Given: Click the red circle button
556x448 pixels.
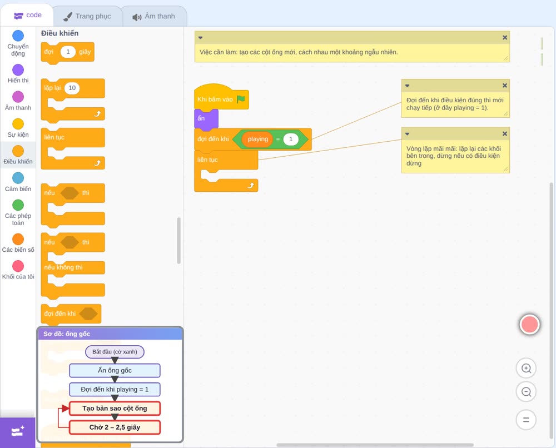Looking at the screenshot, I should tap(529, 324).
